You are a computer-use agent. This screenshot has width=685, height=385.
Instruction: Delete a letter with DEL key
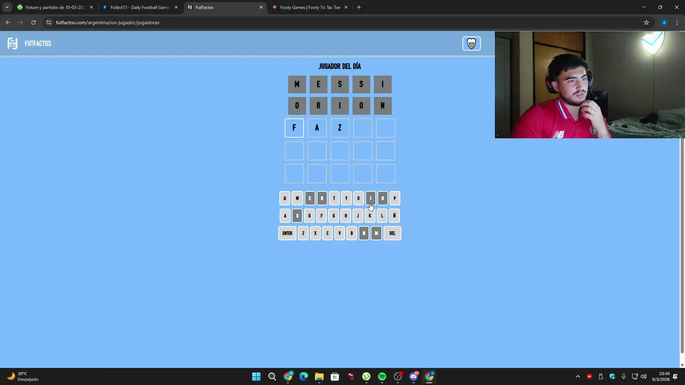pos(392,233)
